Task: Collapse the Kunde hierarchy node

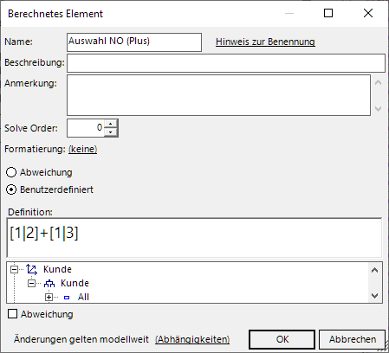Action: [31, 283]
